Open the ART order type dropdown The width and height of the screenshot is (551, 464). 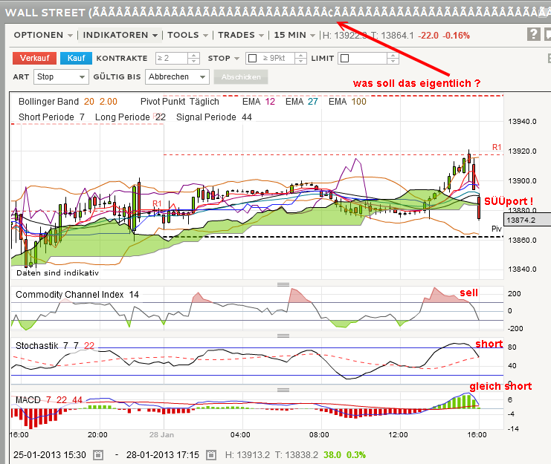click(x=60, y=76)
